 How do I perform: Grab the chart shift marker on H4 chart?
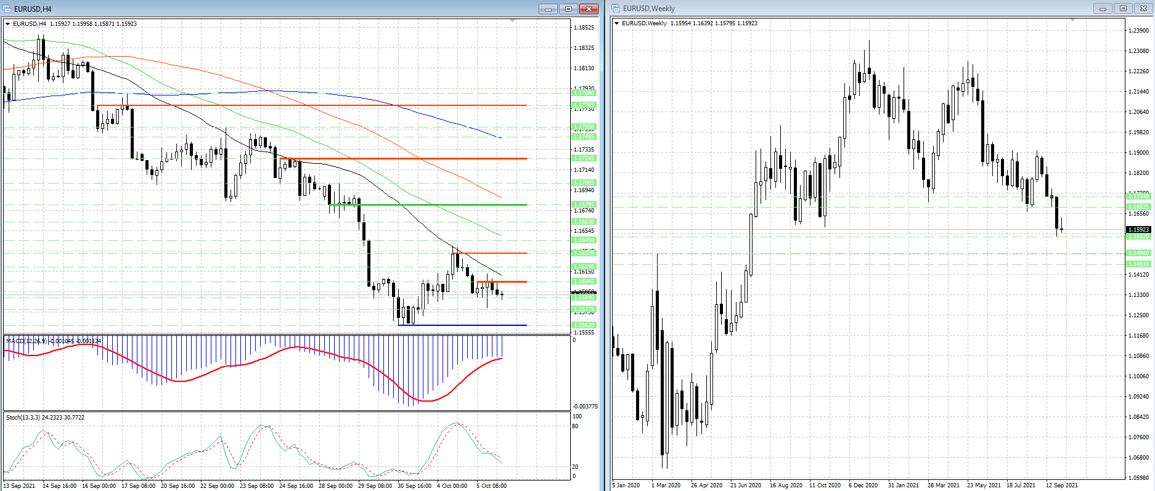pos(512,21)
